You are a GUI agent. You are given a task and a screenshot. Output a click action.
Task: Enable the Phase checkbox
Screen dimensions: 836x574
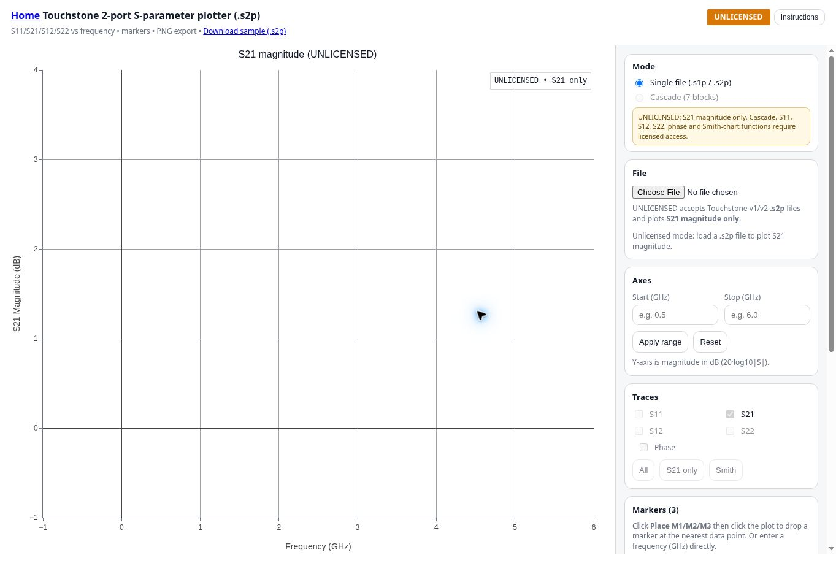(x=643, y=448)
